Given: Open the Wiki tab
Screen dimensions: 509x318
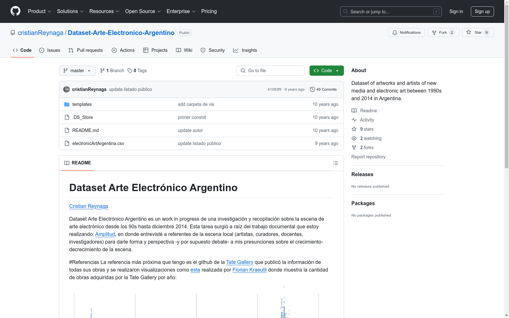Looking at the screenshot, I should coord(184,50).
